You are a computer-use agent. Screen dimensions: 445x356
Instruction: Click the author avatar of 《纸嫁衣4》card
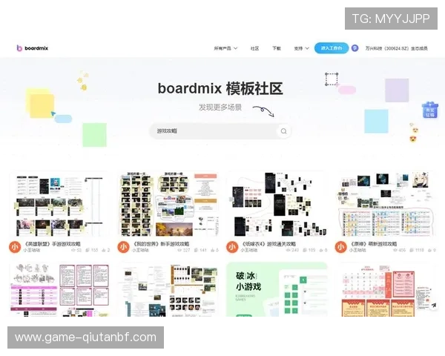(x=232, y=247)
